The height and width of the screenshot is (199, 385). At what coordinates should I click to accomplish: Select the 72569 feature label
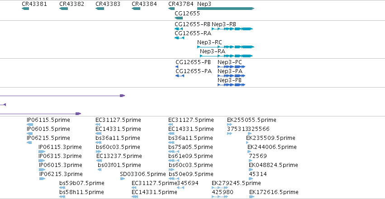click(x=258, y=156)
